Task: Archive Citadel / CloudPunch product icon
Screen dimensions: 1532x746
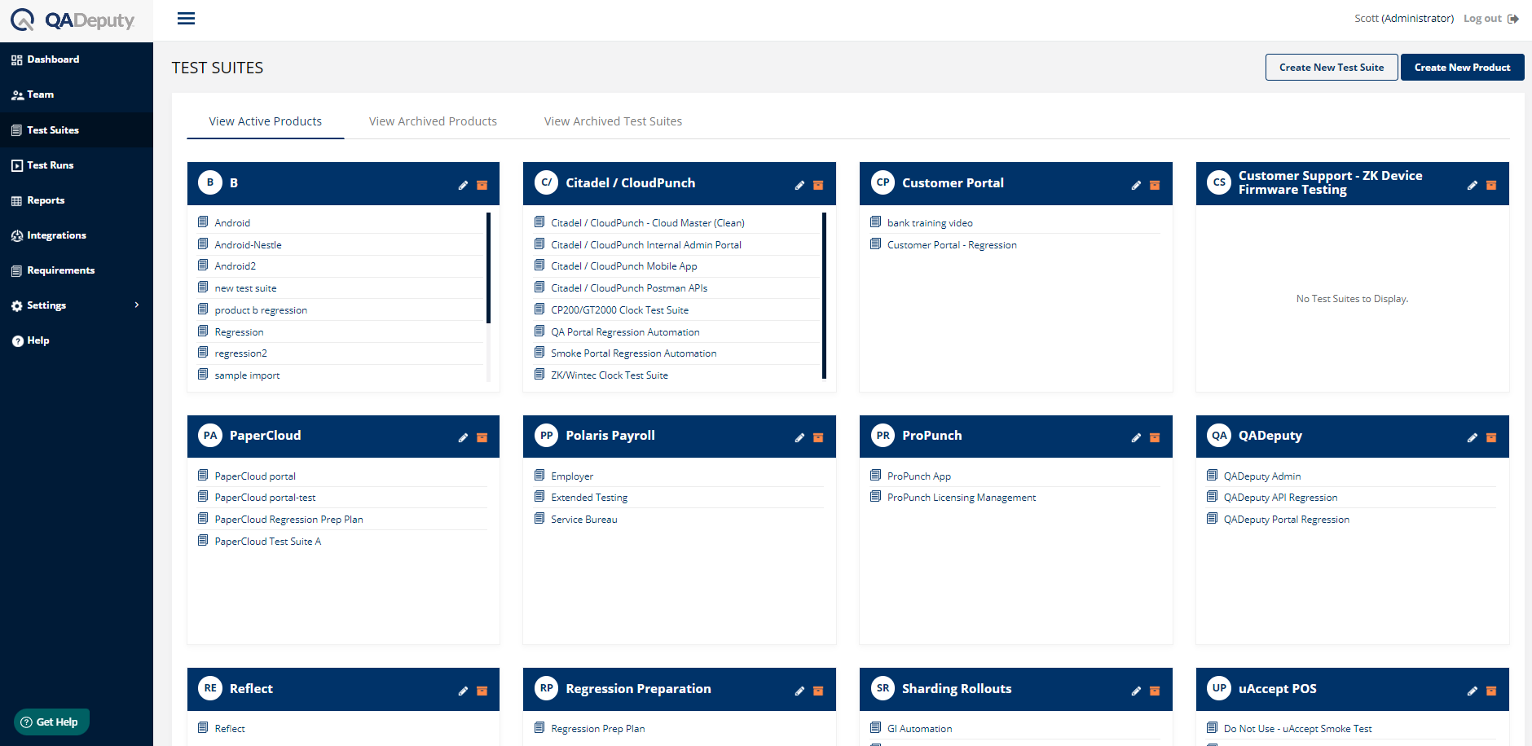Action: tap(818, 186)
